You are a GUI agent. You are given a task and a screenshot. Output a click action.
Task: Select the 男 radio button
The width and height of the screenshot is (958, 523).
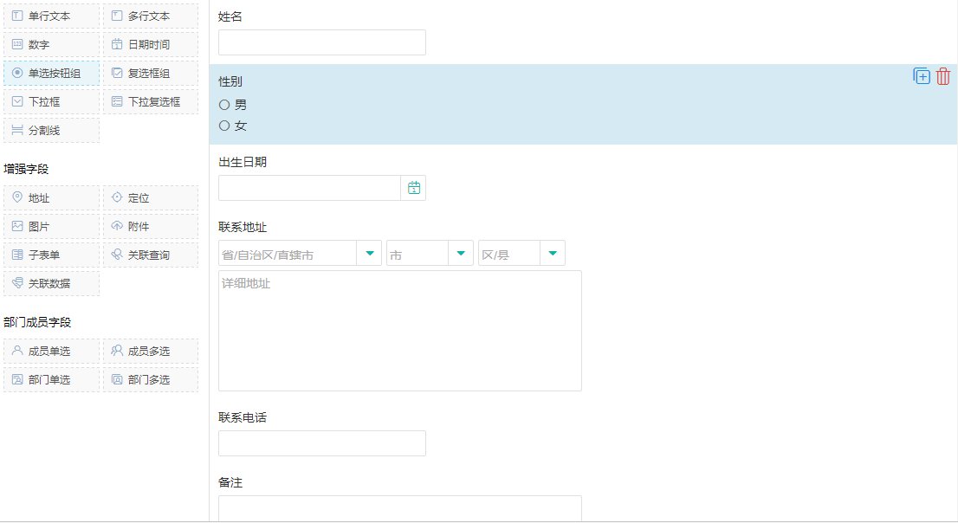point(224,105)
